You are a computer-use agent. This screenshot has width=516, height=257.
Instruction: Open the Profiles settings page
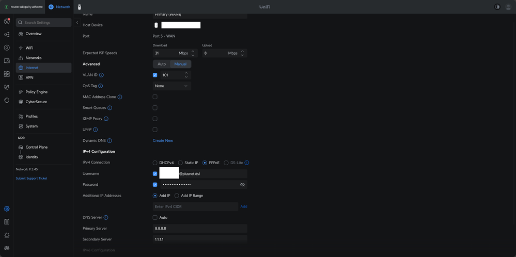pyautogui.click(x=43, y=116)
